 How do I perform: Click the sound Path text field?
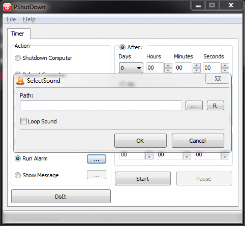(101, 105)
